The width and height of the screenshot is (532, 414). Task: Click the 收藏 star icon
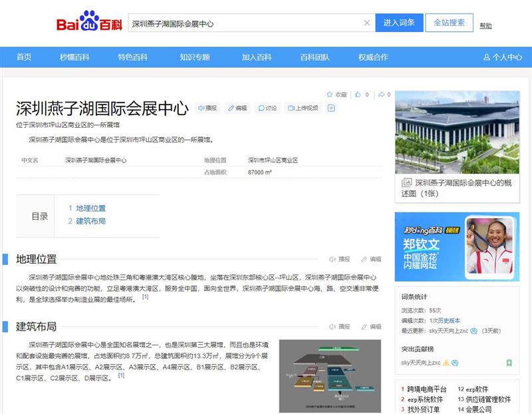pyautogui.click(x=329, y=95)
